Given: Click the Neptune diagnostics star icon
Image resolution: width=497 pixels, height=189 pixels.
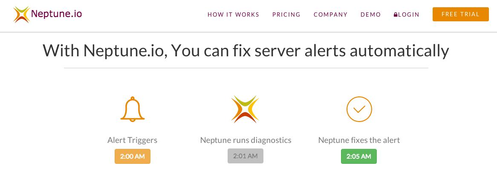Looking at the screenshot, I should click(x=245, y=109).
